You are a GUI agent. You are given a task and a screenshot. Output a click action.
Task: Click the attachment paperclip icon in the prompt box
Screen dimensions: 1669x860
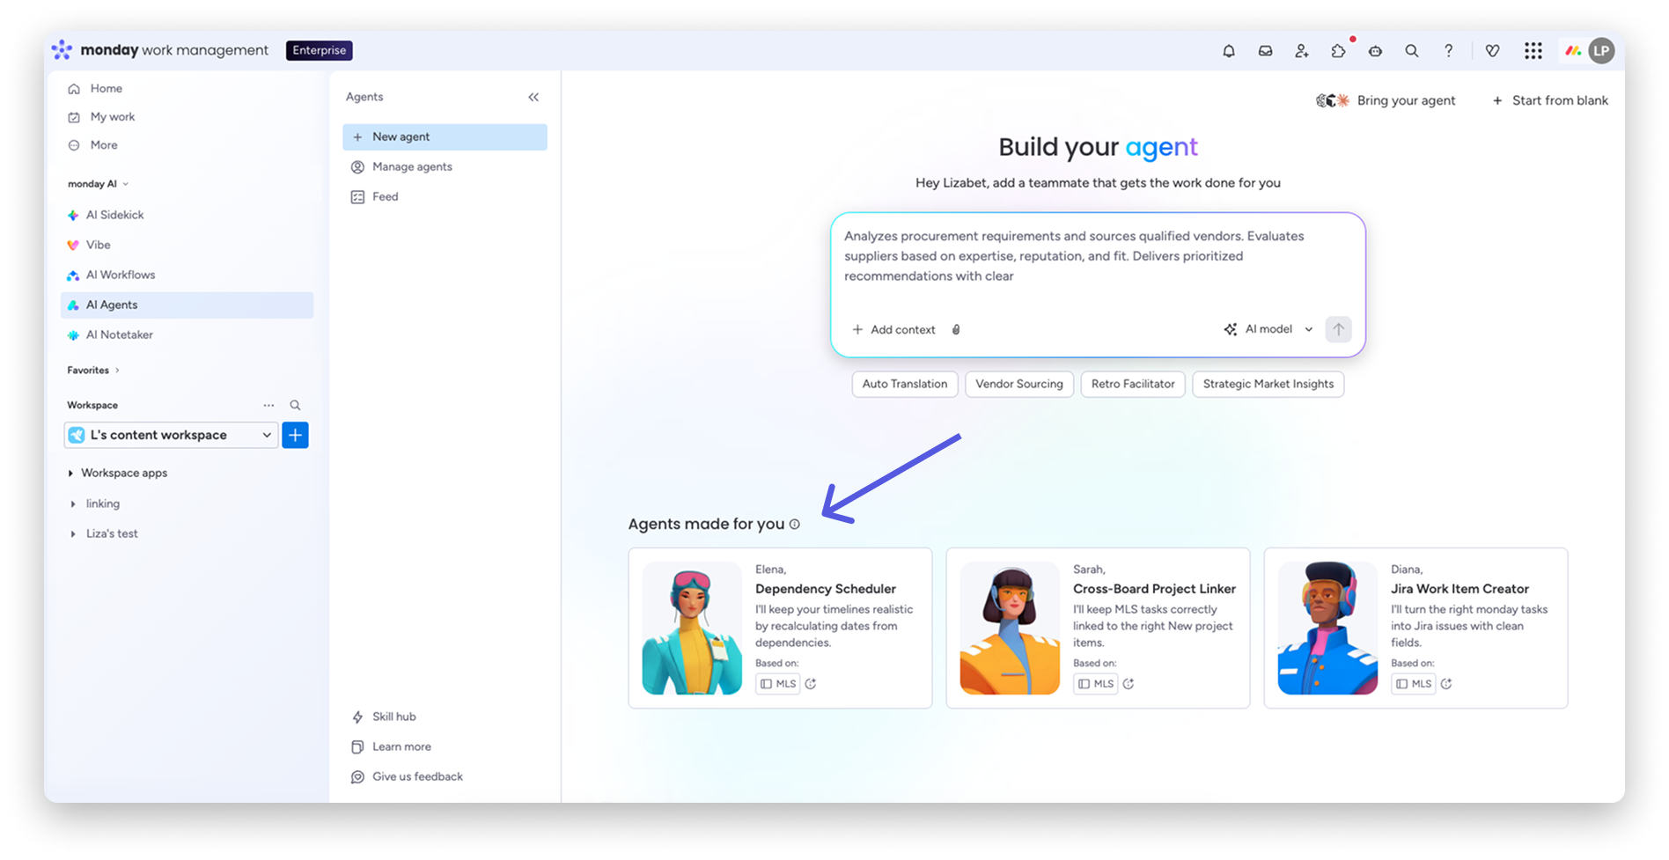click(956, 329)
